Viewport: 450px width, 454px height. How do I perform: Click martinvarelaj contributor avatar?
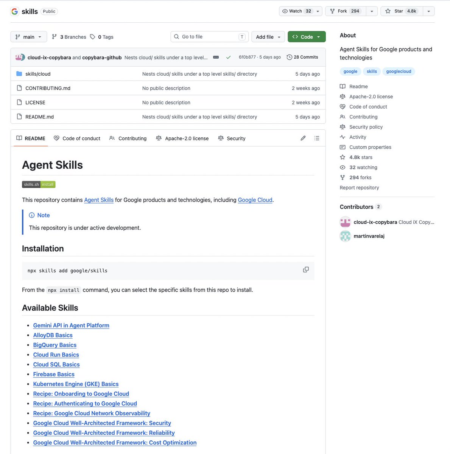point(345,236)
